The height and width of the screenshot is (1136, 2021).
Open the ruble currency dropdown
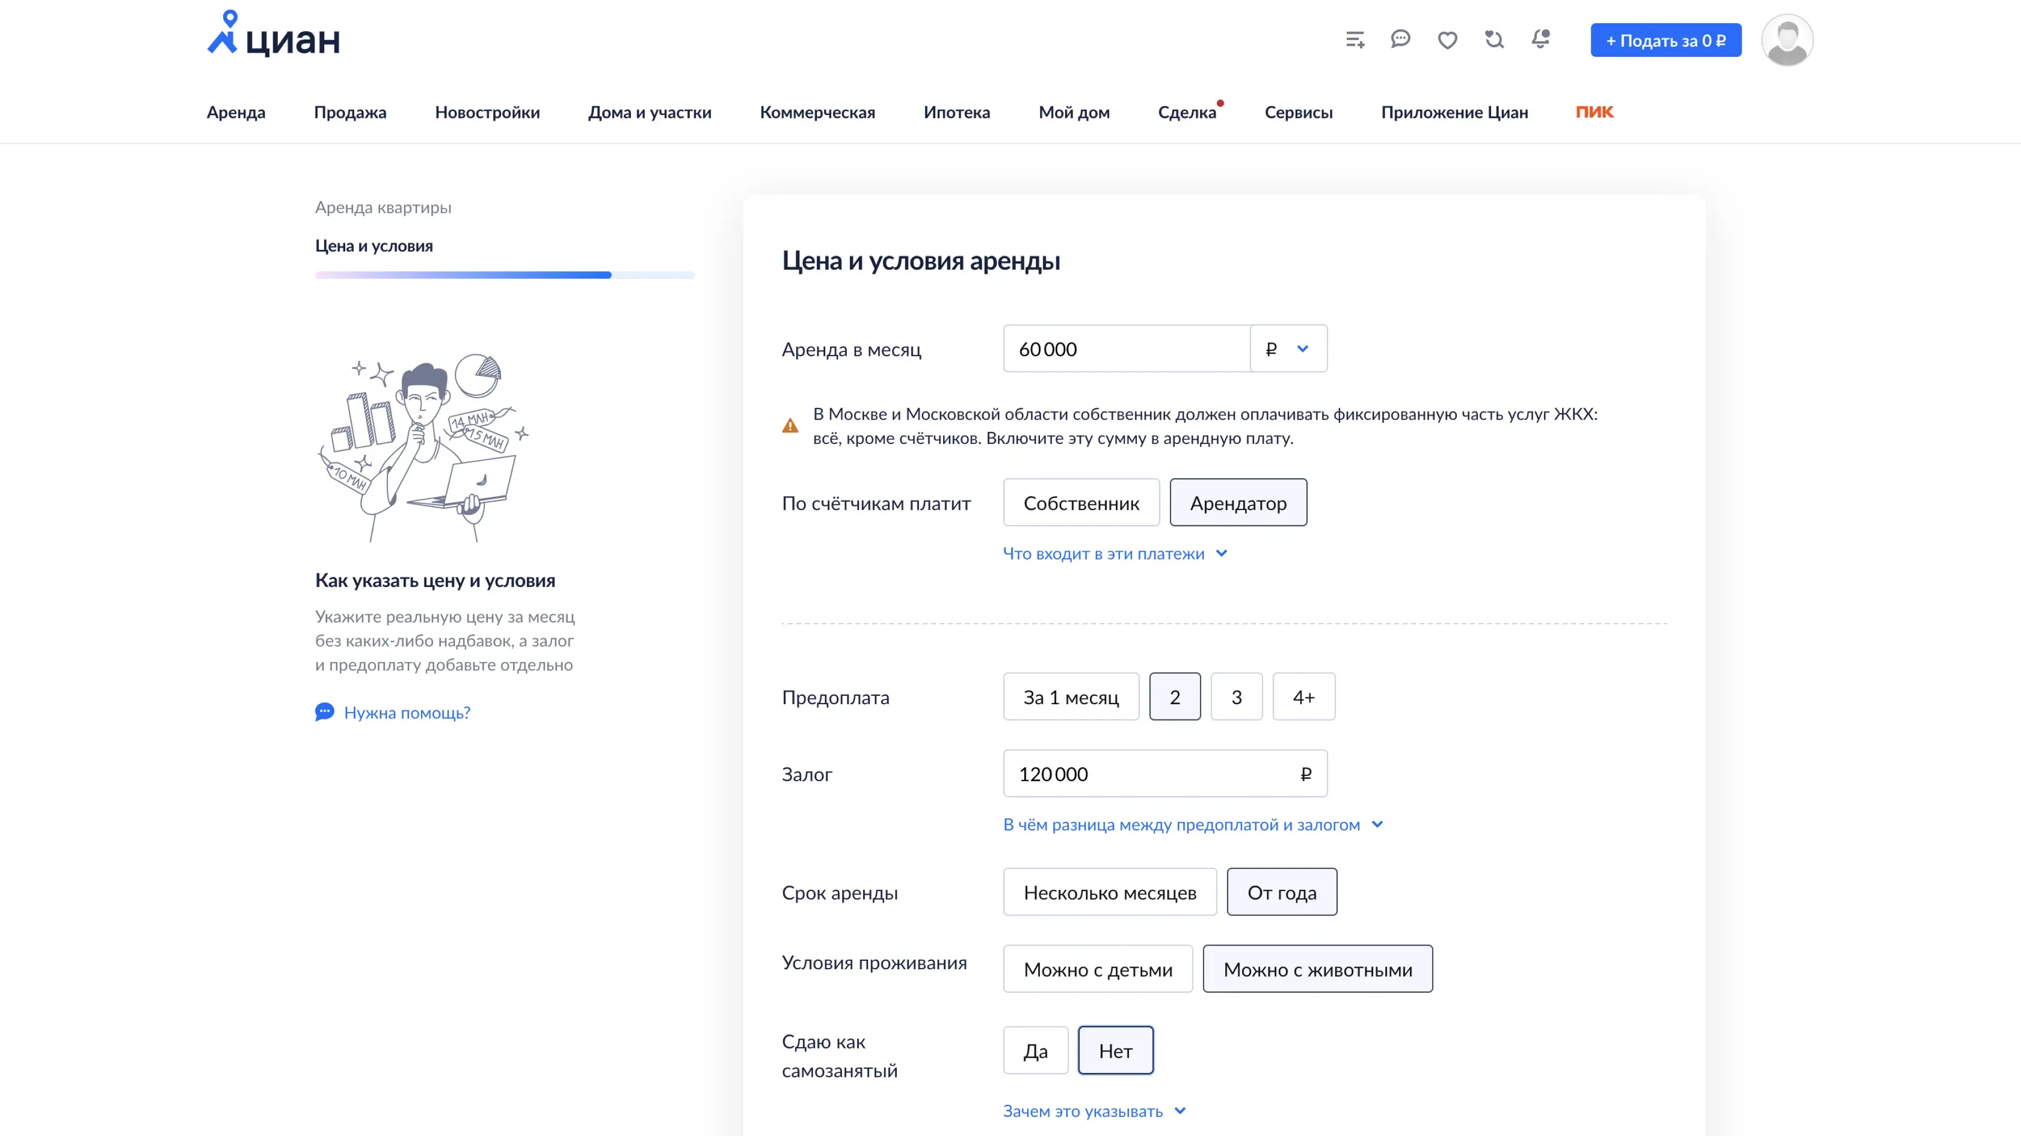tap(1287, 349)
